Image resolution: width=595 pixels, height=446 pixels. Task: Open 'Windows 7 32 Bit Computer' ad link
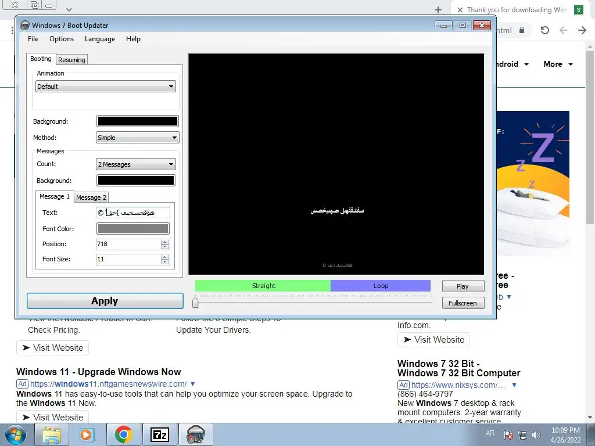(x=459, y=368)
